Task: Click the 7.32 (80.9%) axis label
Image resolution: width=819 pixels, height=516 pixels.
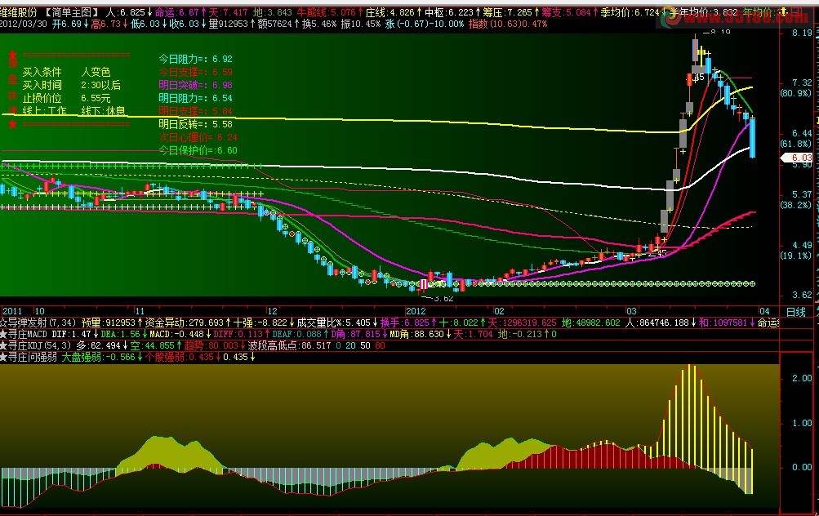Action: point(796,87)
